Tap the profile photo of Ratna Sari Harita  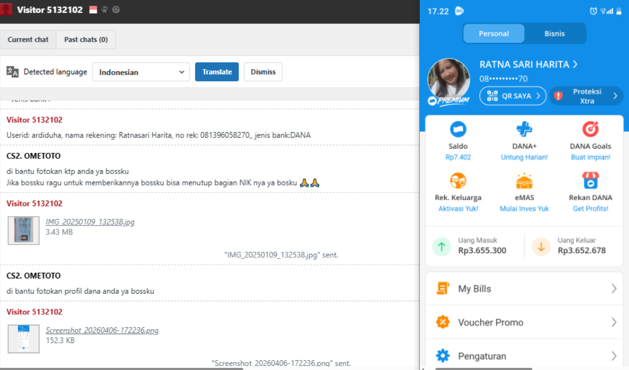click(449, 79)
